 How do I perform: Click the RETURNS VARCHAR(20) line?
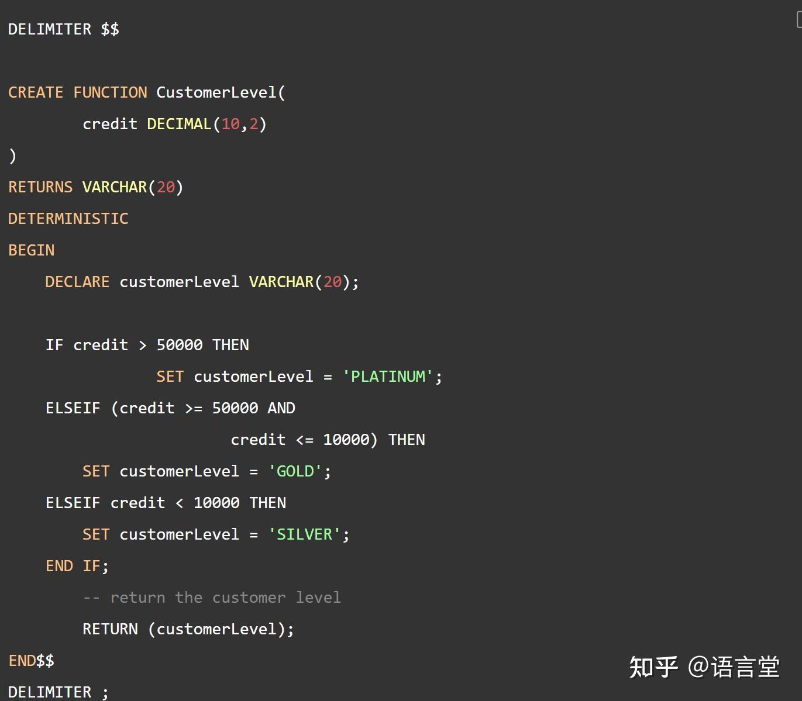95,187
